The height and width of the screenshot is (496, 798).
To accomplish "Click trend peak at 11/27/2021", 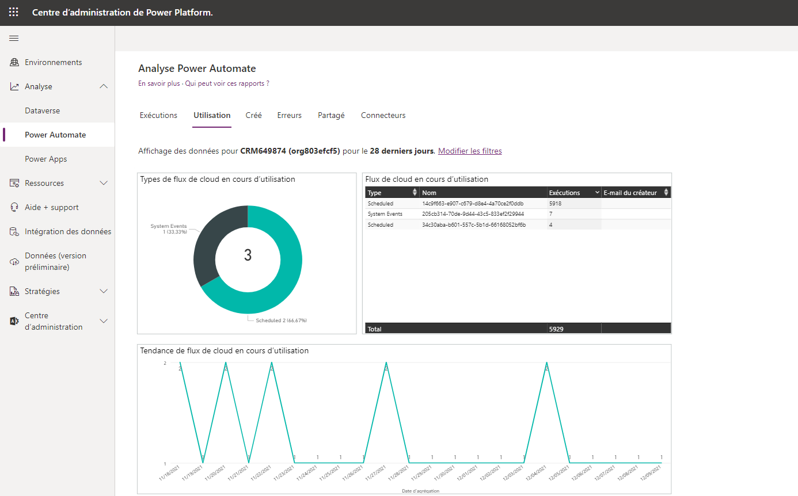I will point(386,364).
